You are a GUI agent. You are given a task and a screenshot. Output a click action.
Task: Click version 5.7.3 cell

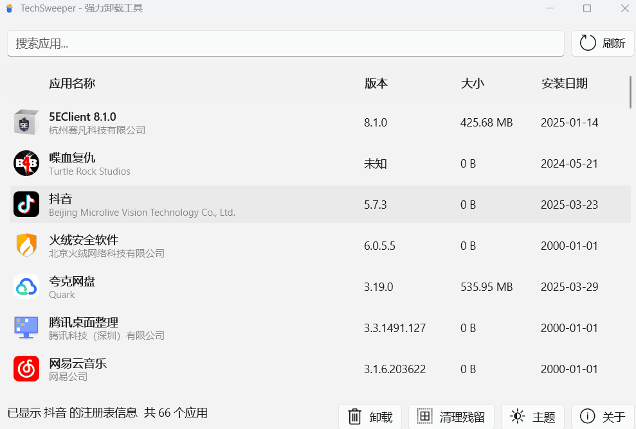(375, 205)
